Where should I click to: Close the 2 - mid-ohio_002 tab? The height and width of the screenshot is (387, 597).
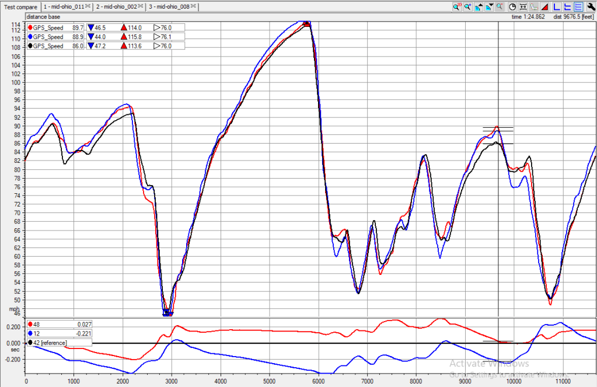tap(140, 7)
